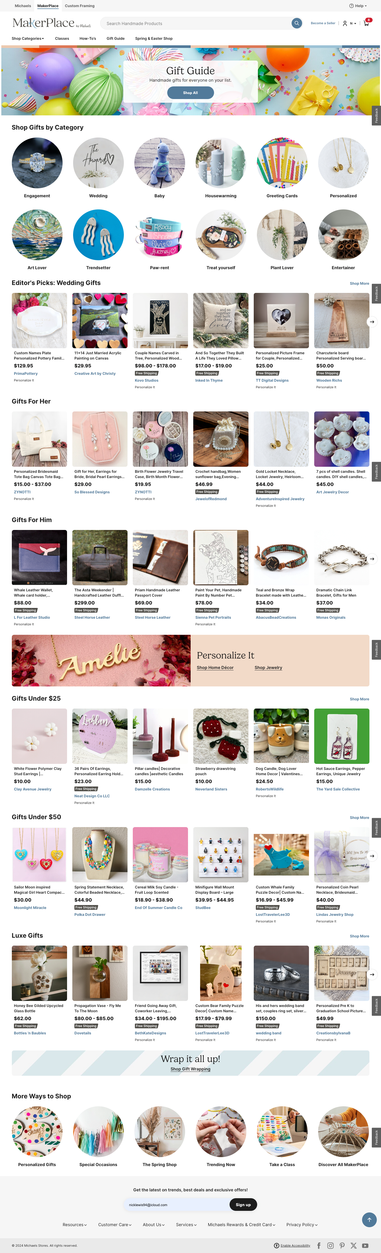The width and height of the screenshot is (381, 1253).
Task: Click the search magnifier icon
Action: (x=297, y=23)
